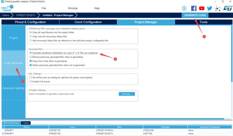
Task: Toggle 'Delete previously generated files' checkbox
Action: pos(30,65)
